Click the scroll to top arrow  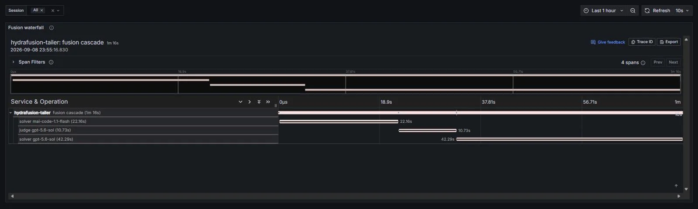[x=676, y=186]
